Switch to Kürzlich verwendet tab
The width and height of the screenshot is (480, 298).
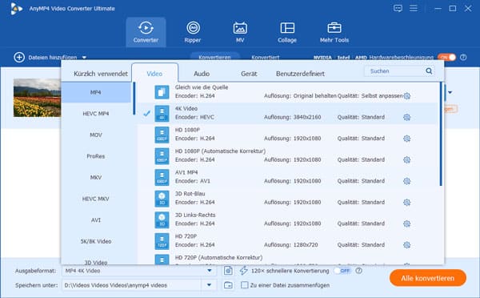pos(101,74)
